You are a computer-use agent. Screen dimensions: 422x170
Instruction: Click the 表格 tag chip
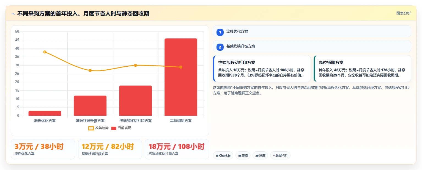click(243, 155)
